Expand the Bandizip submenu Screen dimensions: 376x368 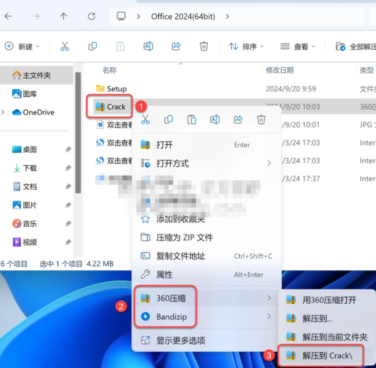[206, 316]
